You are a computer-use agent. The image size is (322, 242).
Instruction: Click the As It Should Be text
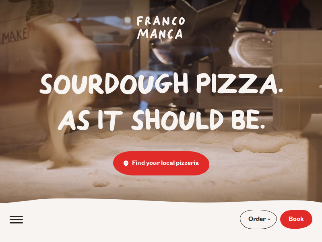(x=161, y=120)
